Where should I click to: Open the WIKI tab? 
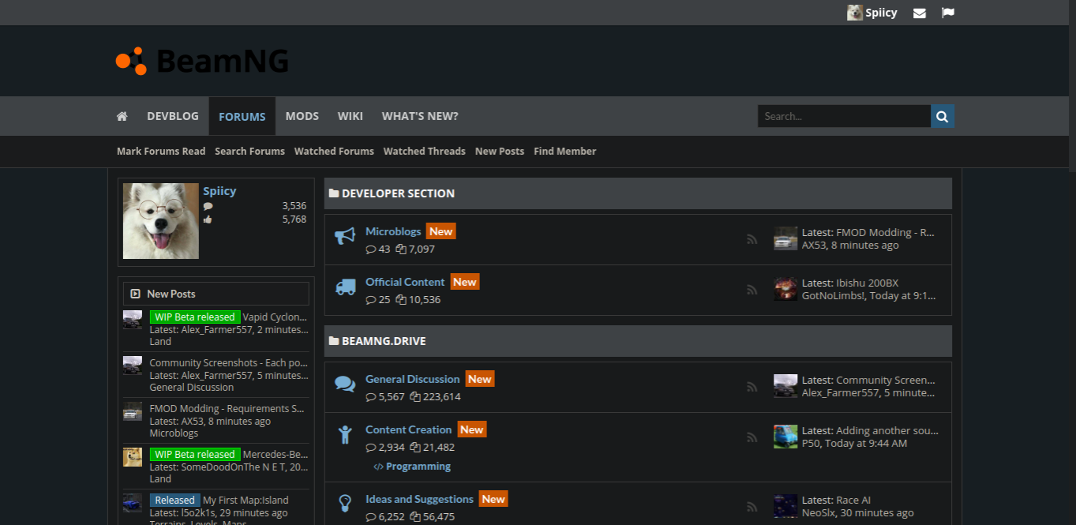351,116
